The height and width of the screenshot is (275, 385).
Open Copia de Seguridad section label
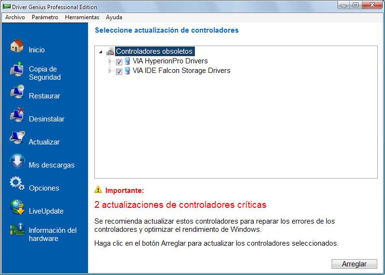pos(45,73)
